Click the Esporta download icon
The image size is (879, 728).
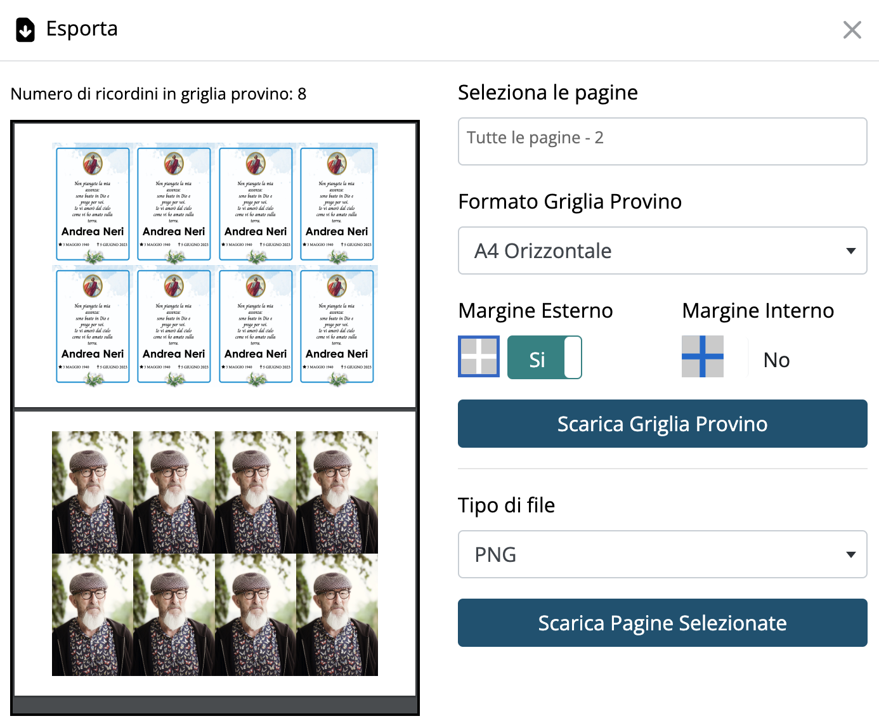[x=25, y=30]
